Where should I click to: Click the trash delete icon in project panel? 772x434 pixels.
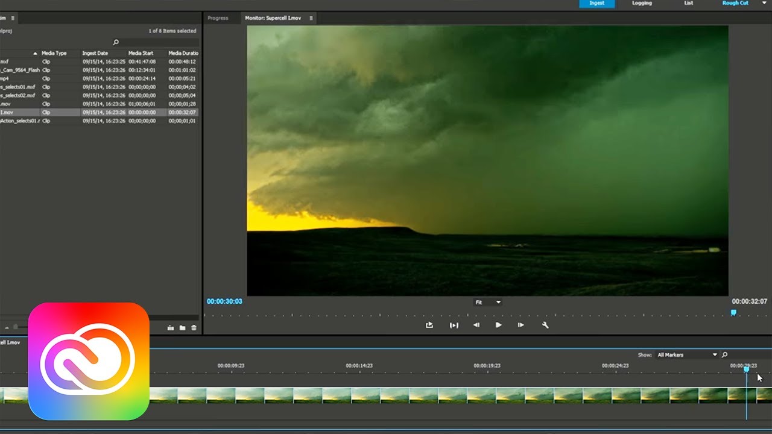click(194, 328)
